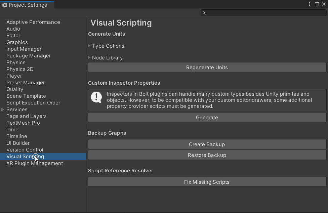The image size is (328, 213).
Task: Select Player in settings list
Action: tap(14, 76)
